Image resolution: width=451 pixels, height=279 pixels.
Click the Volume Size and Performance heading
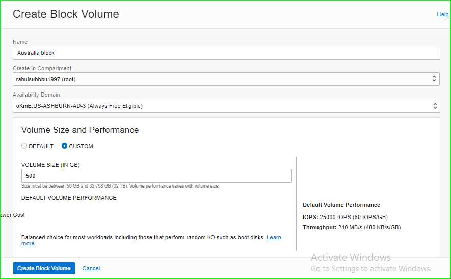(x=80, y=130)
